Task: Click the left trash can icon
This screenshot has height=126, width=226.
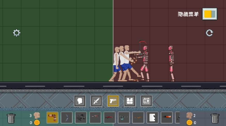Action: pos(11,118)
